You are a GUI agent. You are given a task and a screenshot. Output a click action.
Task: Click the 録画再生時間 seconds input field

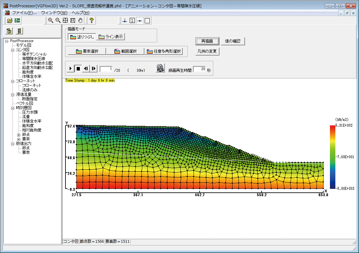tap(199, 69)
